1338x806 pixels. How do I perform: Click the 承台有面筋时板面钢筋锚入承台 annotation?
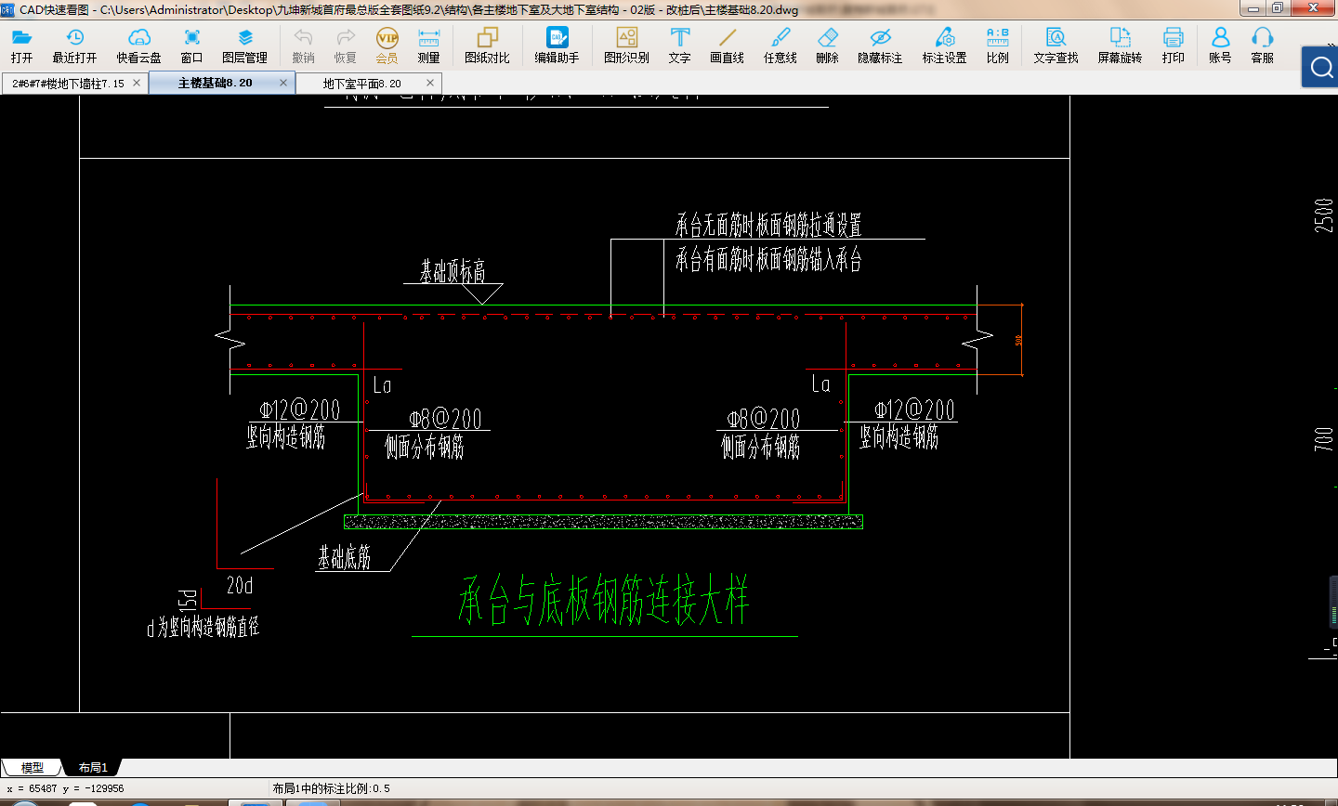[768, 259]
